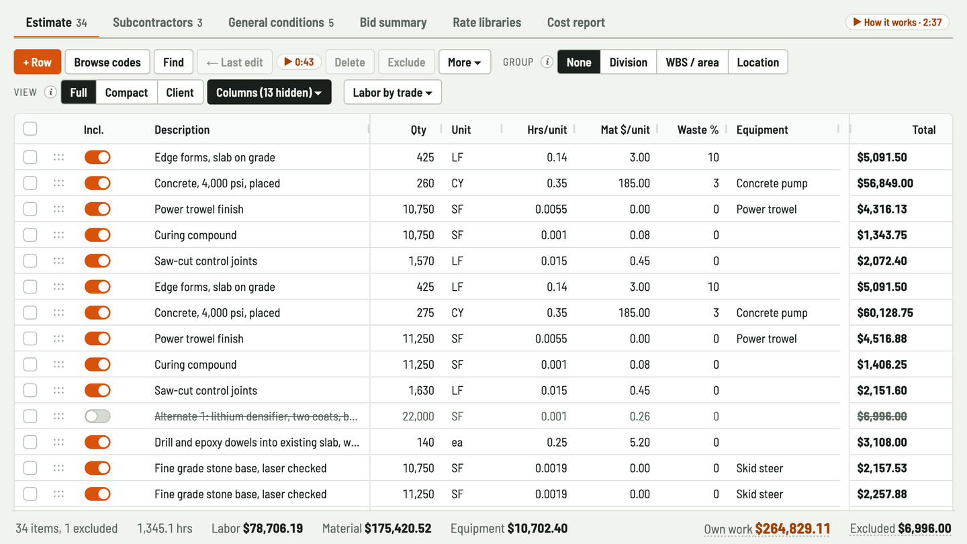Check the box for the 260 CY Concrete row
Screen dimensions: 967x544
30,183
